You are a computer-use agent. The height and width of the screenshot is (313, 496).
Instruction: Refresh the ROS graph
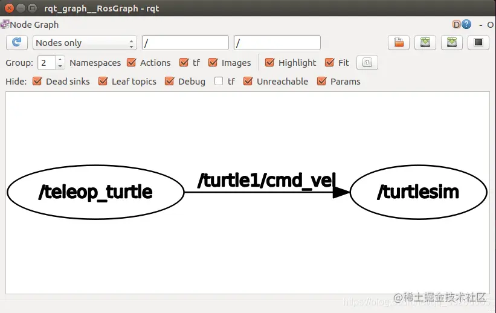tap(17, 42)
